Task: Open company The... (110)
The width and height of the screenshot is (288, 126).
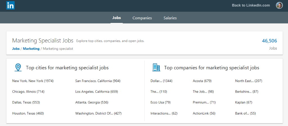Action: [159, 92]
